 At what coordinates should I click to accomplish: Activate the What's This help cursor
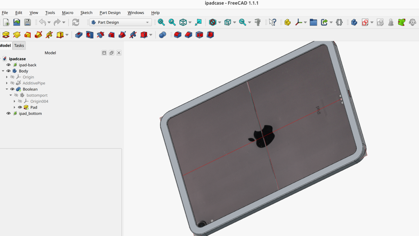click(x=273, y=22)
